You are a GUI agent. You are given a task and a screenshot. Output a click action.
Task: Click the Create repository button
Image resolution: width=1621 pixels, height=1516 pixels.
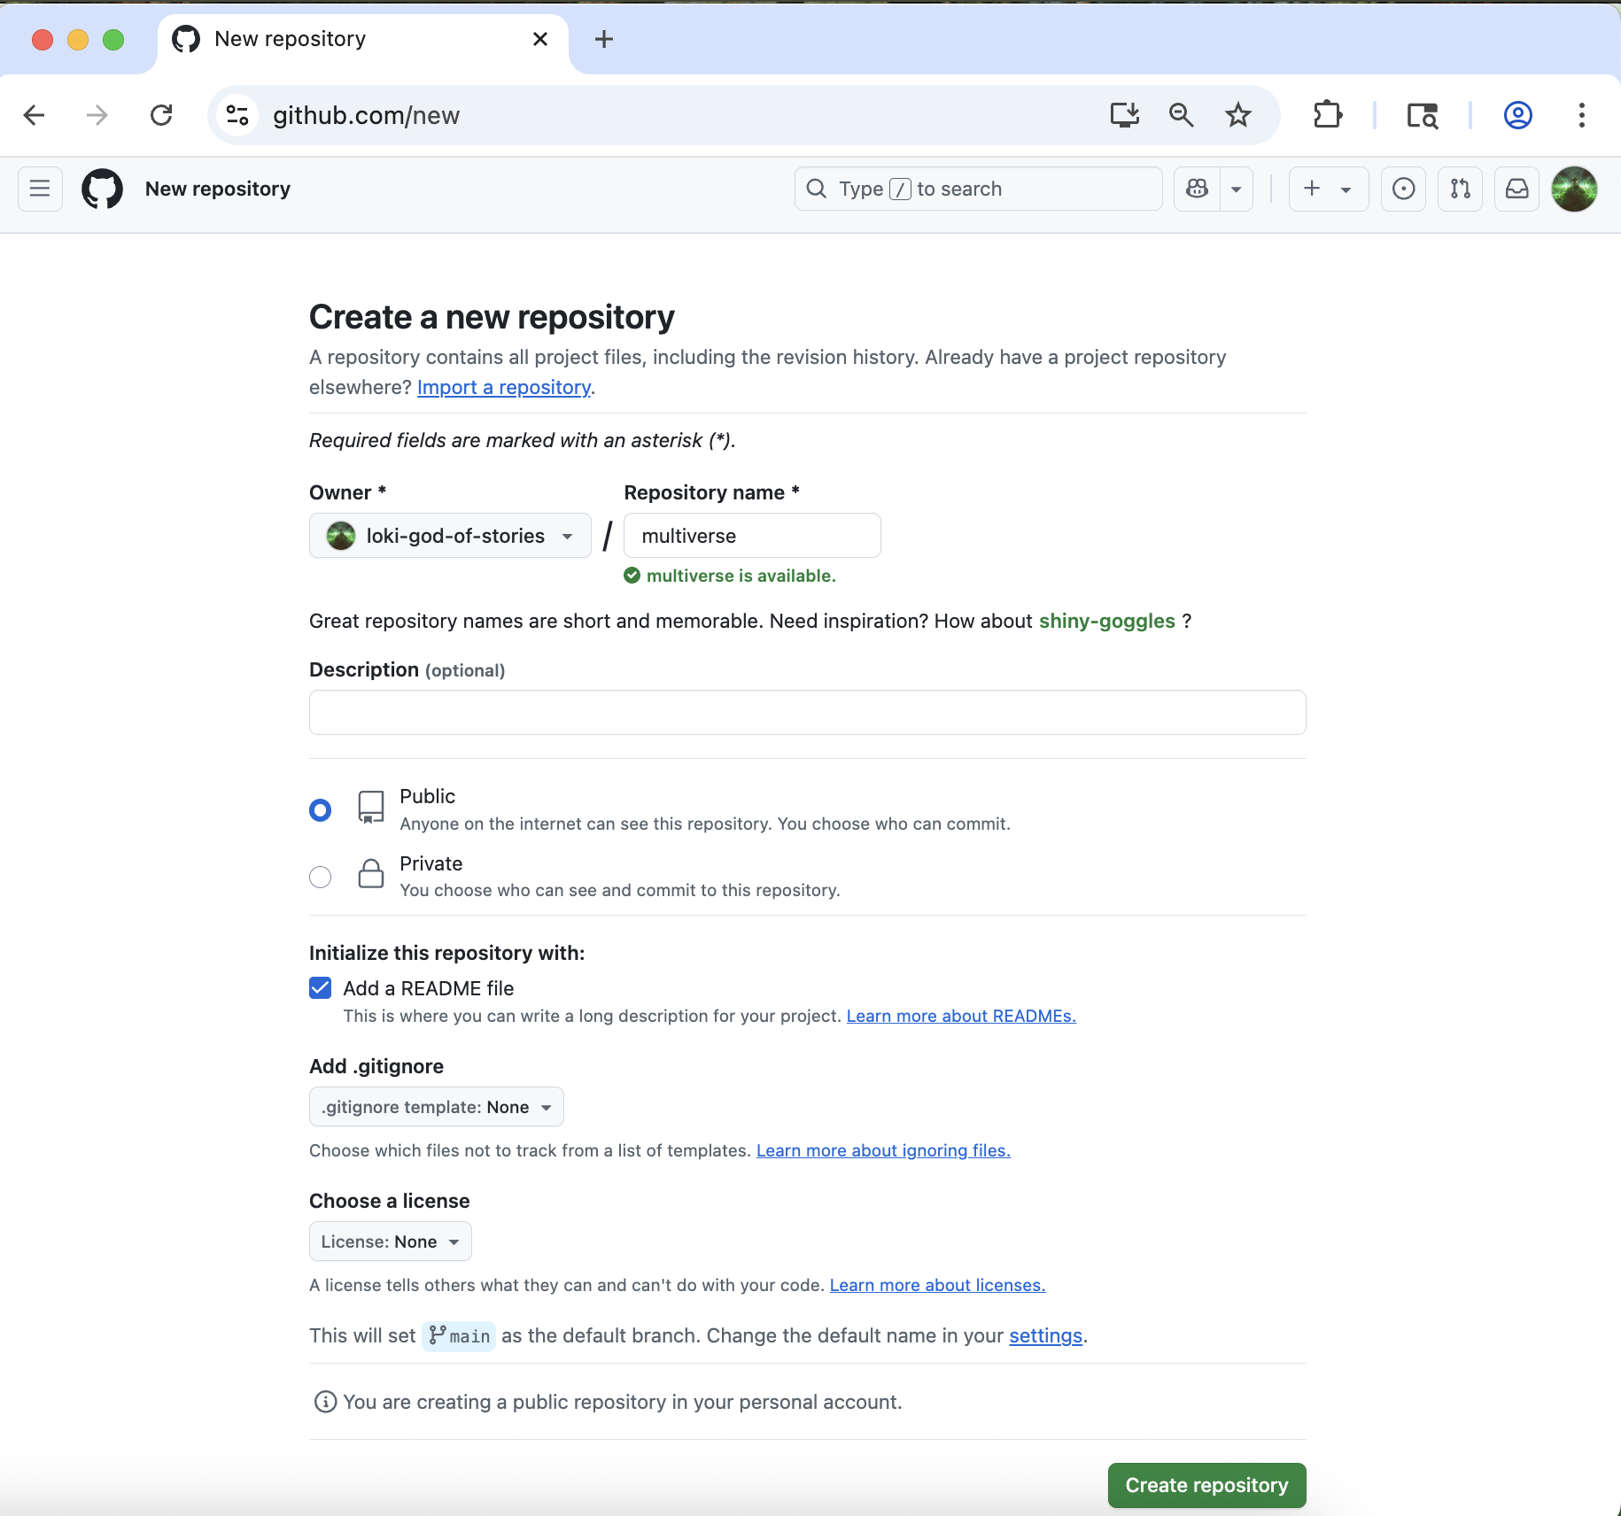[x=1206, y=1485]
